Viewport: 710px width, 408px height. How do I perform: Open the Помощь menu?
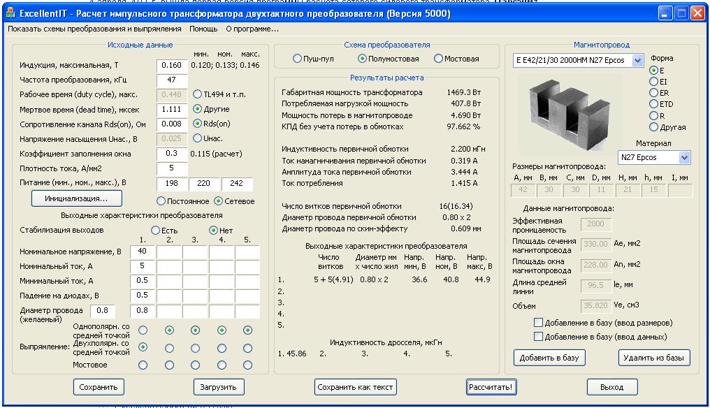tap(203, 29)
